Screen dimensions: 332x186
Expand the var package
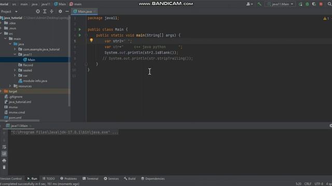click(x=15, y=75)
